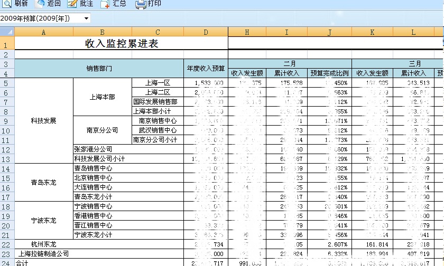Click the 武汉销售中心 cell
The width and height of the screenshot is (444, 266).
(158, 130)
